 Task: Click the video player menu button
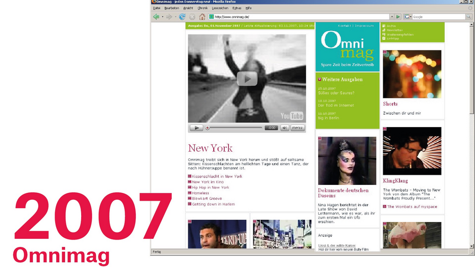click(297, 128)
